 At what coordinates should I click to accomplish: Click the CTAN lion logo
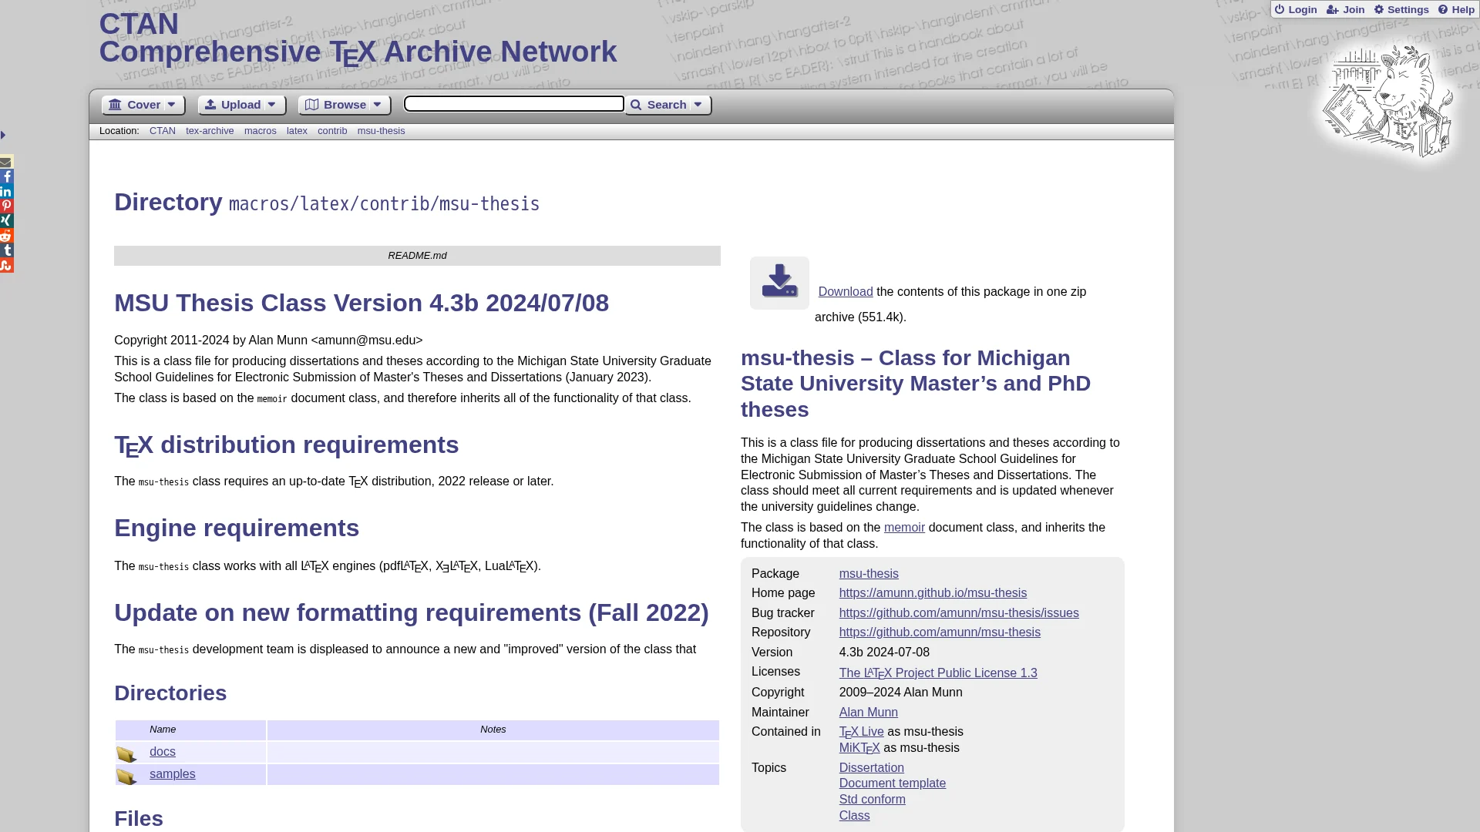point(1387,100)
